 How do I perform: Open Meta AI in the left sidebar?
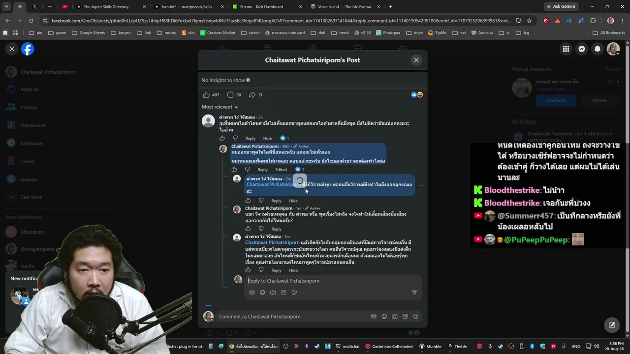click(x=30, y=89)
